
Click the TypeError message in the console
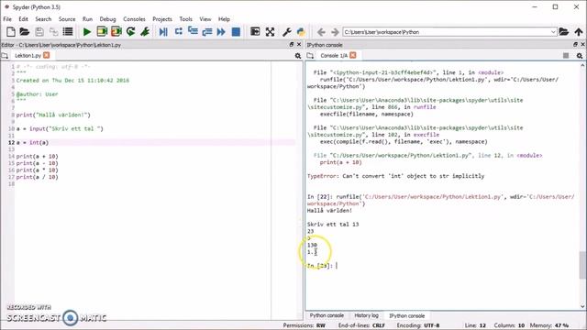pyautogui.click(x=395, y=176)
